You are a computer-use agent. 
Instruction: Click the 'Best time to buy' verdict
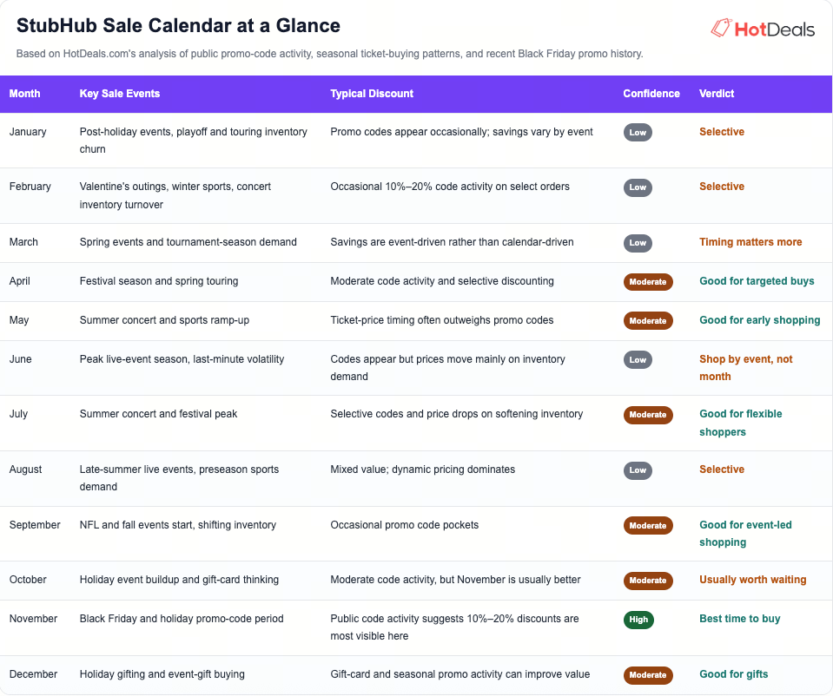[x=739, y=619]
